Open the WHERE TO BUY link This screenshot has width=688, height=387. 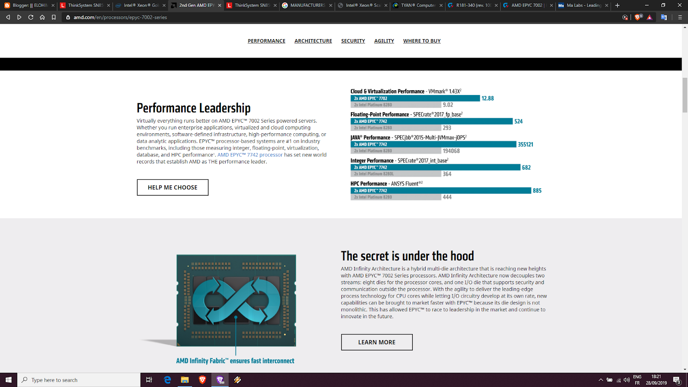click(422, 41)
